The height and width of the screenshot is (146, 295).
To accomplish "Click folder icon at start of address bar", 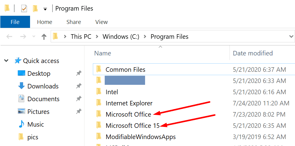I will [x=55, y=36].
